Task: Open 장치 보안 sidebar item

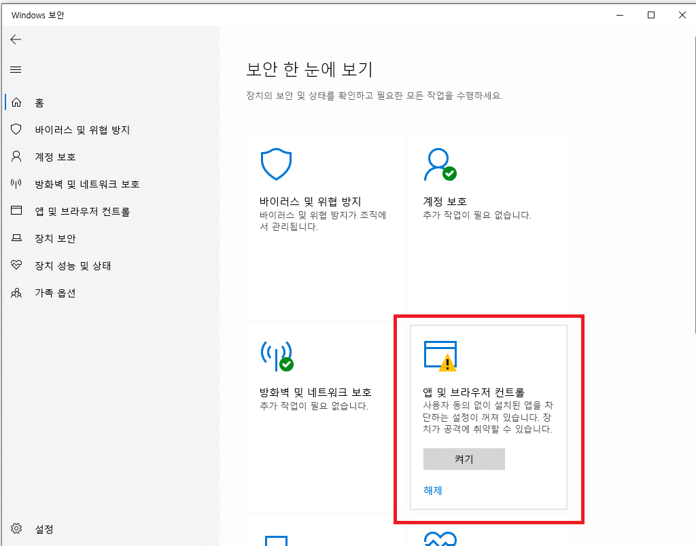Action: click(x=55, y=238)
